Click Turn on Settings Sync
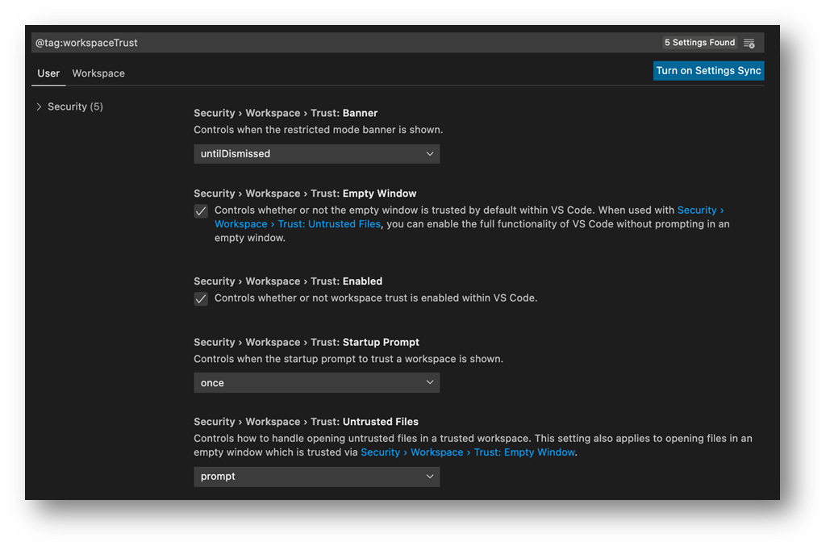Image resolution: width=830 pixels, height=550 pixels. (708, 70)
